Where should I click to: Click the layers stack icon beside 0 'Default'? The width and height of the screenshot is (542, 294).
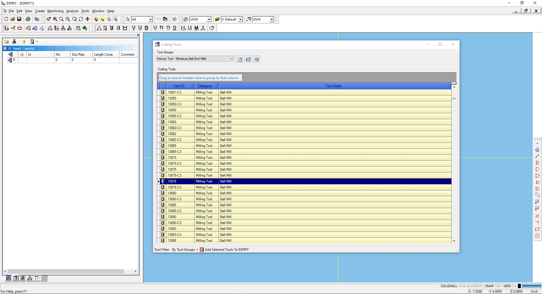click(x=217, y=19)
